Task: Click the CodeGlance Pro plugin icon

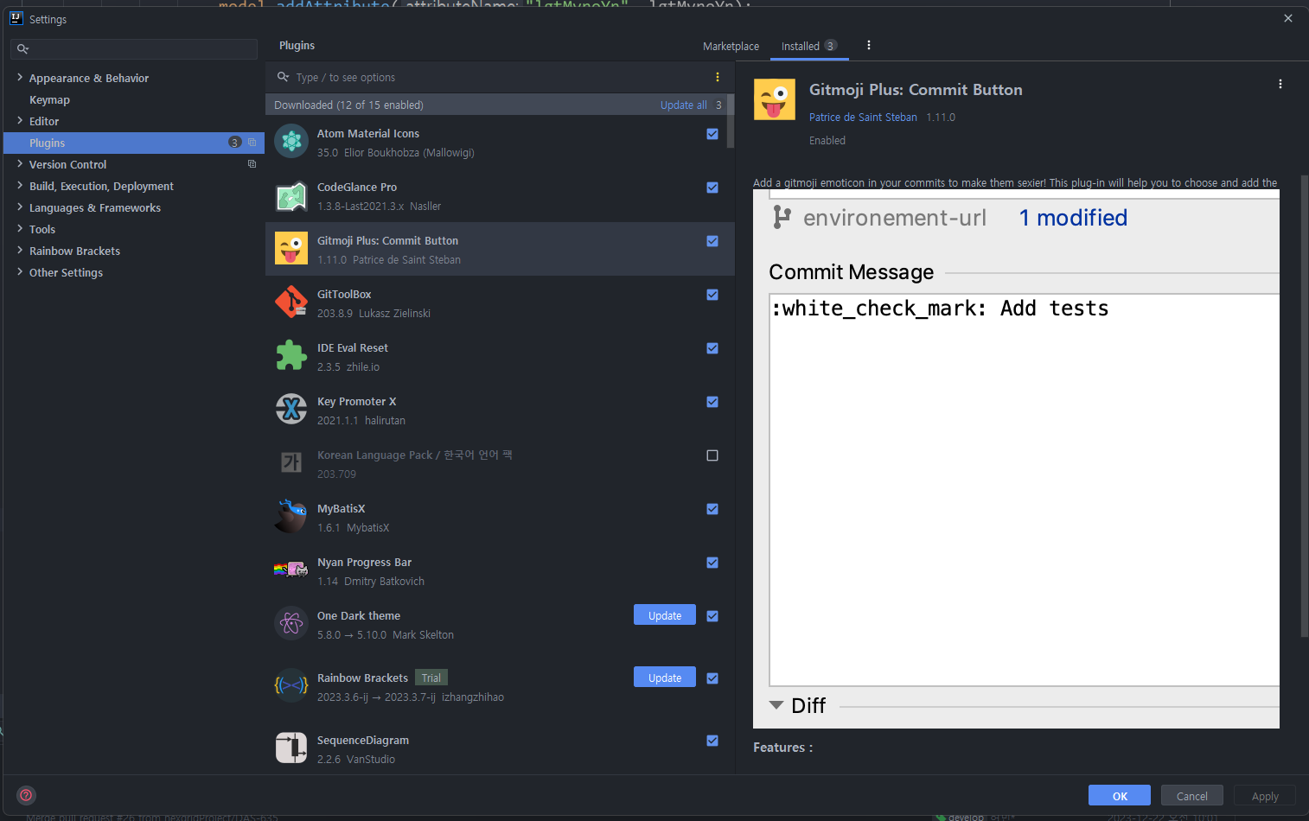Action: tap(291, 196)
